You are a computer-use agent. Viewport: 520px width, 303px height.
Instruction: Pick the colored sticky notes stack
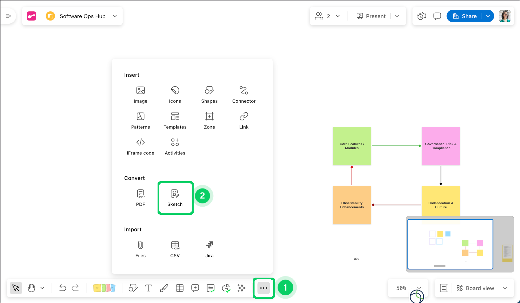click(x=104, y=288)
